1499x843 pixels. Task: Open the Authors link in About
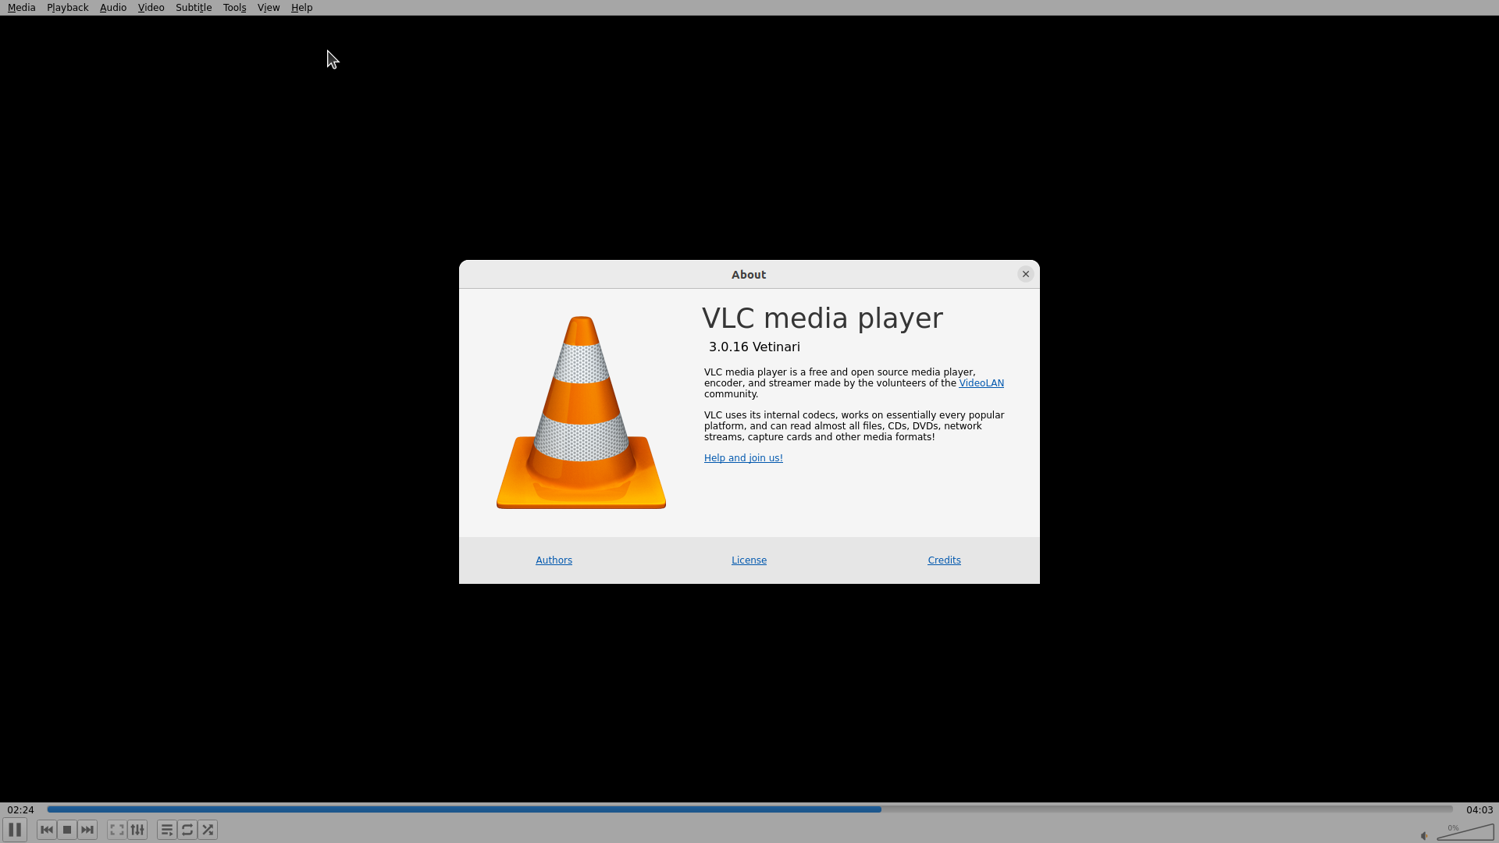[x=554, y=560]
